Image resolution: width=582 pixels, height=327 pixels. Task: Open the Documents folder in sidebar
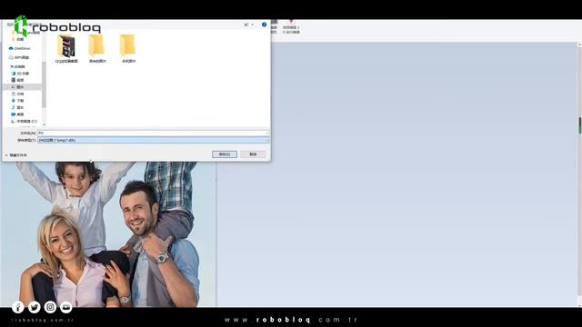coord(17,94)
